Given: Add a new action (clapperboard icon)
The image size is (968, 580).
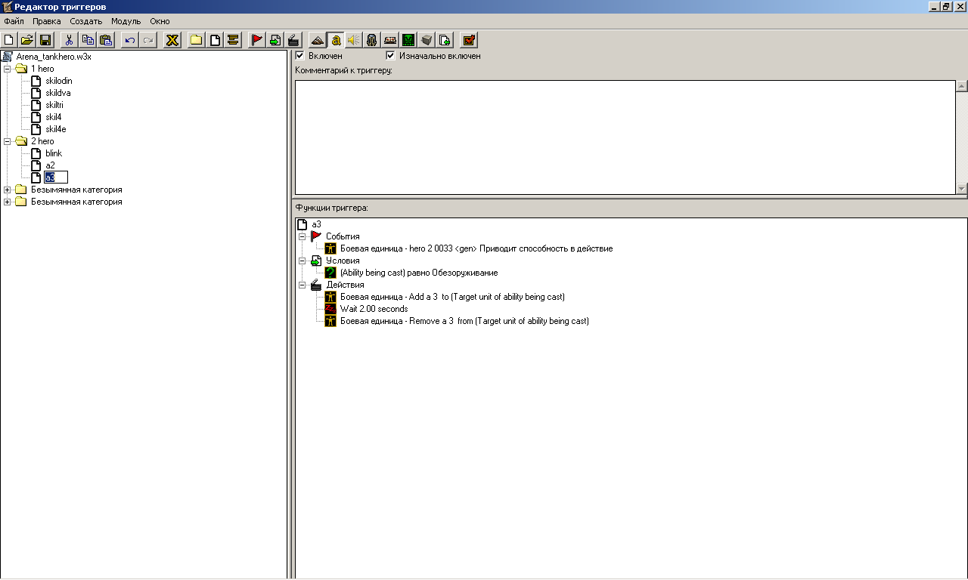Looking at the screenshot, I should (293, 40).
